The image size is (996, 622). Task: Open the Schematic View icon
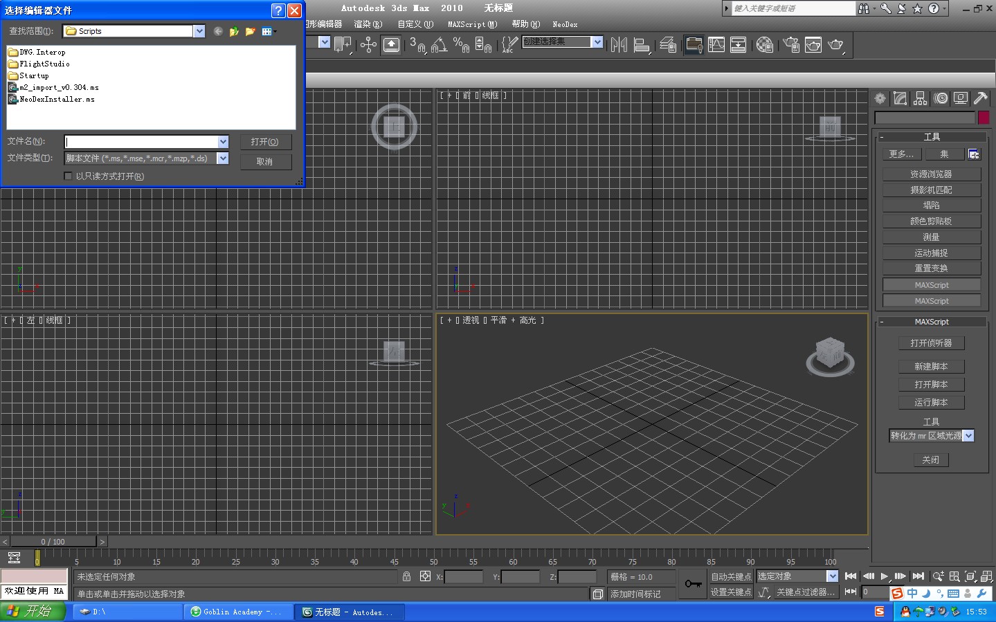tap(739, 45)
